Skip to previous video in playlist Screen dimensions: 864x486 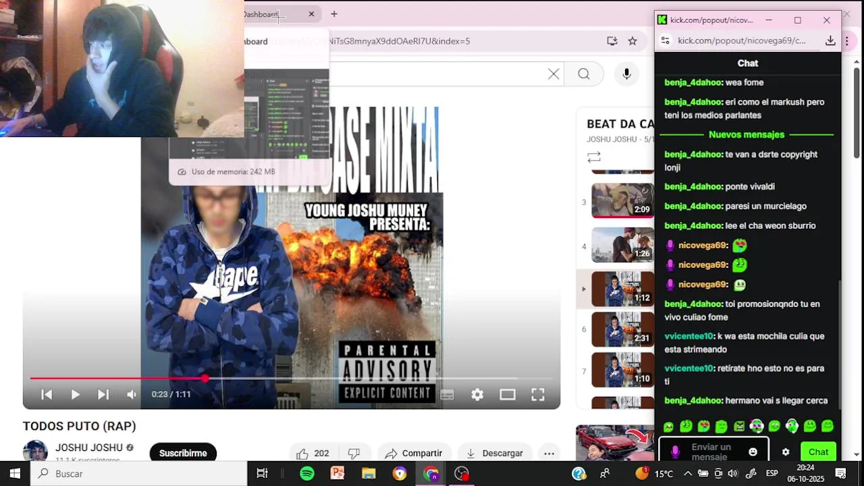[x=47, y=395]
